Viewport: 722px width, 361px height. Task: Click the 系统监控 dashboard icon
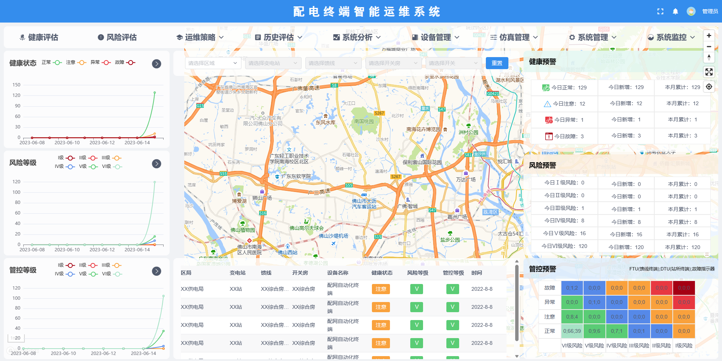651,37
